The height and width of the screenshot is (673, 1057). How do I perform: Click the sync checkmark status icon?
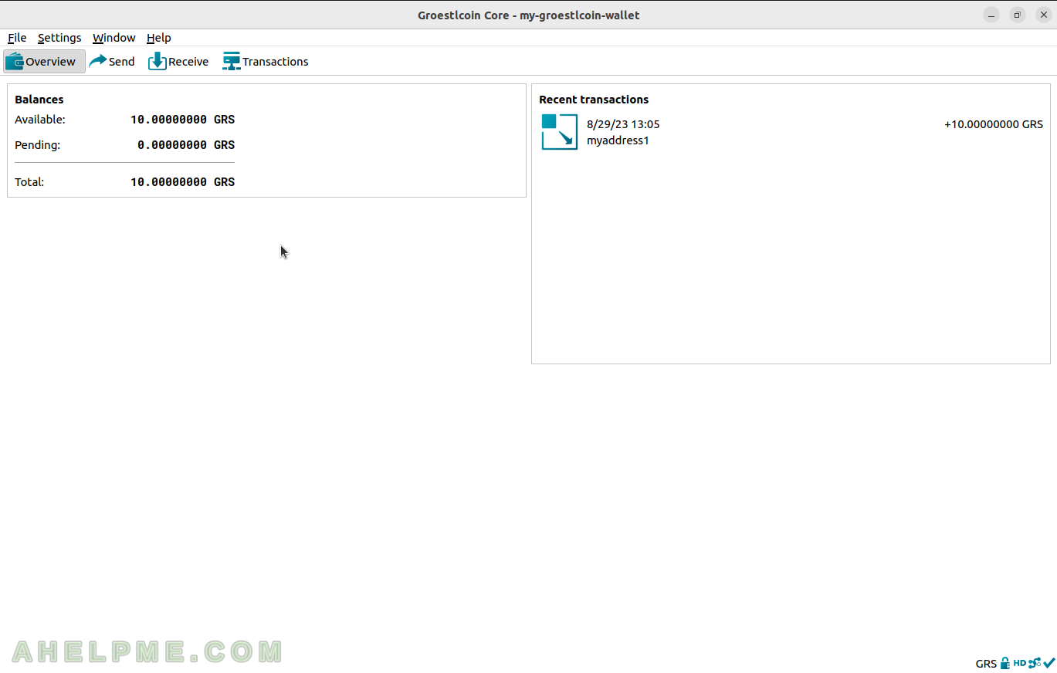pyautogui.click(x=1049, y=663)
